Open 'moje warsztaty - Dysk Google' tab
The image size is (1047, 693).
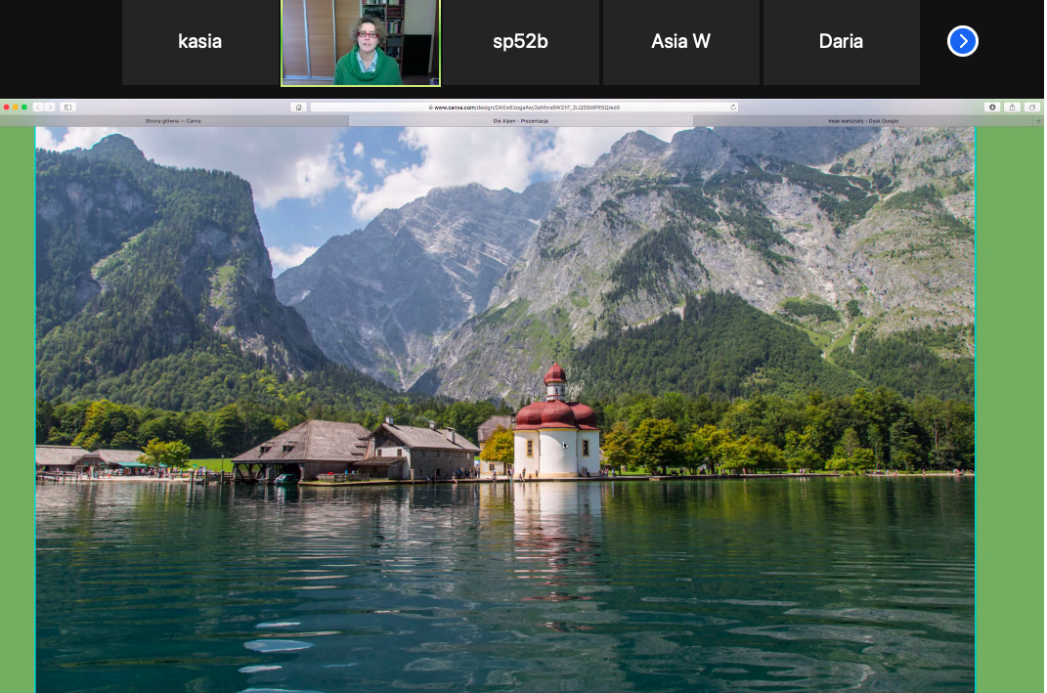[863, 121]
